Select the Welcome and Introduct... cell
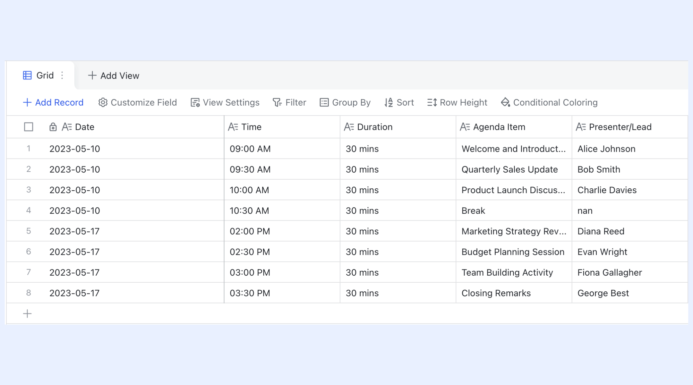The height and width of the screenshot is (385, 693). point(514,149)
